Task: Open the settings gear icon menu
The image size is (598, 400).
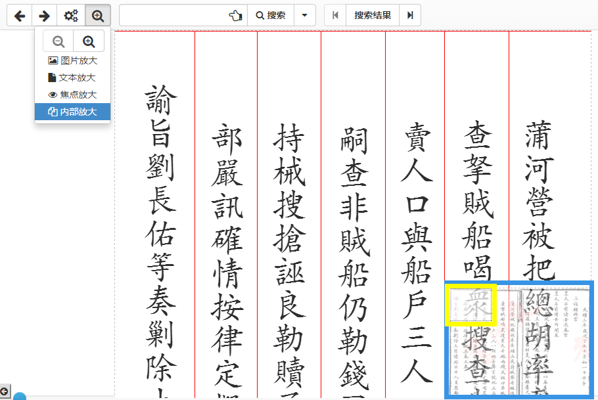Action: coord(72,15)
